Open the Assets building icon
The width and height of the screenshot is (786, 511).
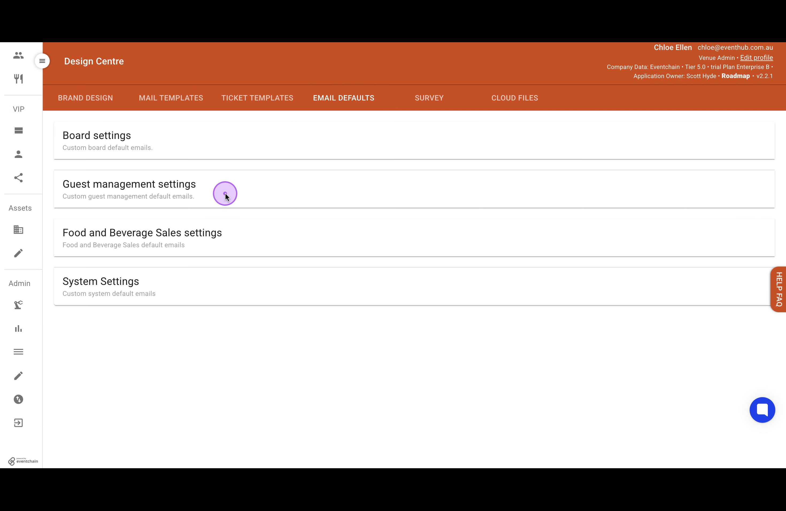pos(18,229)
